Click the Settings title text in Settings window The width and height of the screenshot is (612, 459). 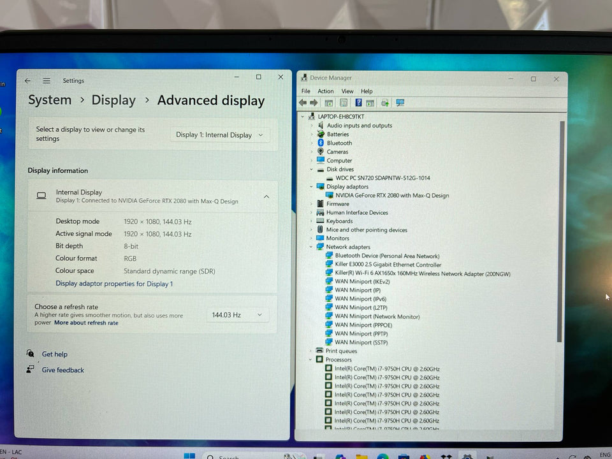click(x=73, y=81)
